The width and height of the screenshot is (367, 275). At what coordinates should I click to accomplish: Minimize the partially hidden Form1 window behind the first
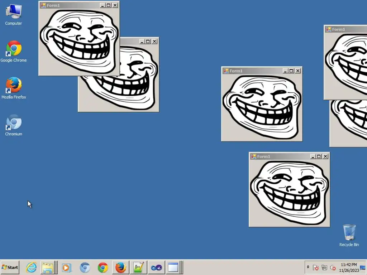[142, 42]
